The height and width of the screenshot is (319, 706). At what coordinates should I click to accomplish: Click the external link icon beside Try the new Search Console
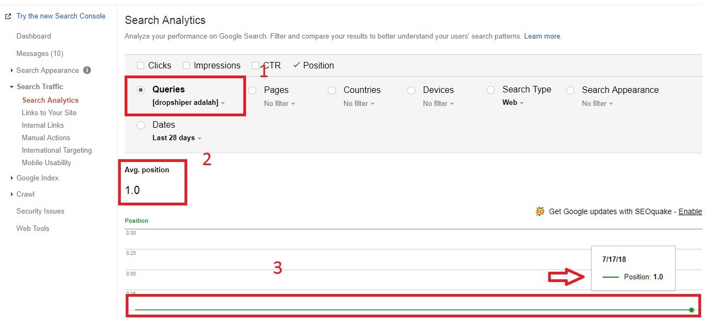(x=8, y=16)
